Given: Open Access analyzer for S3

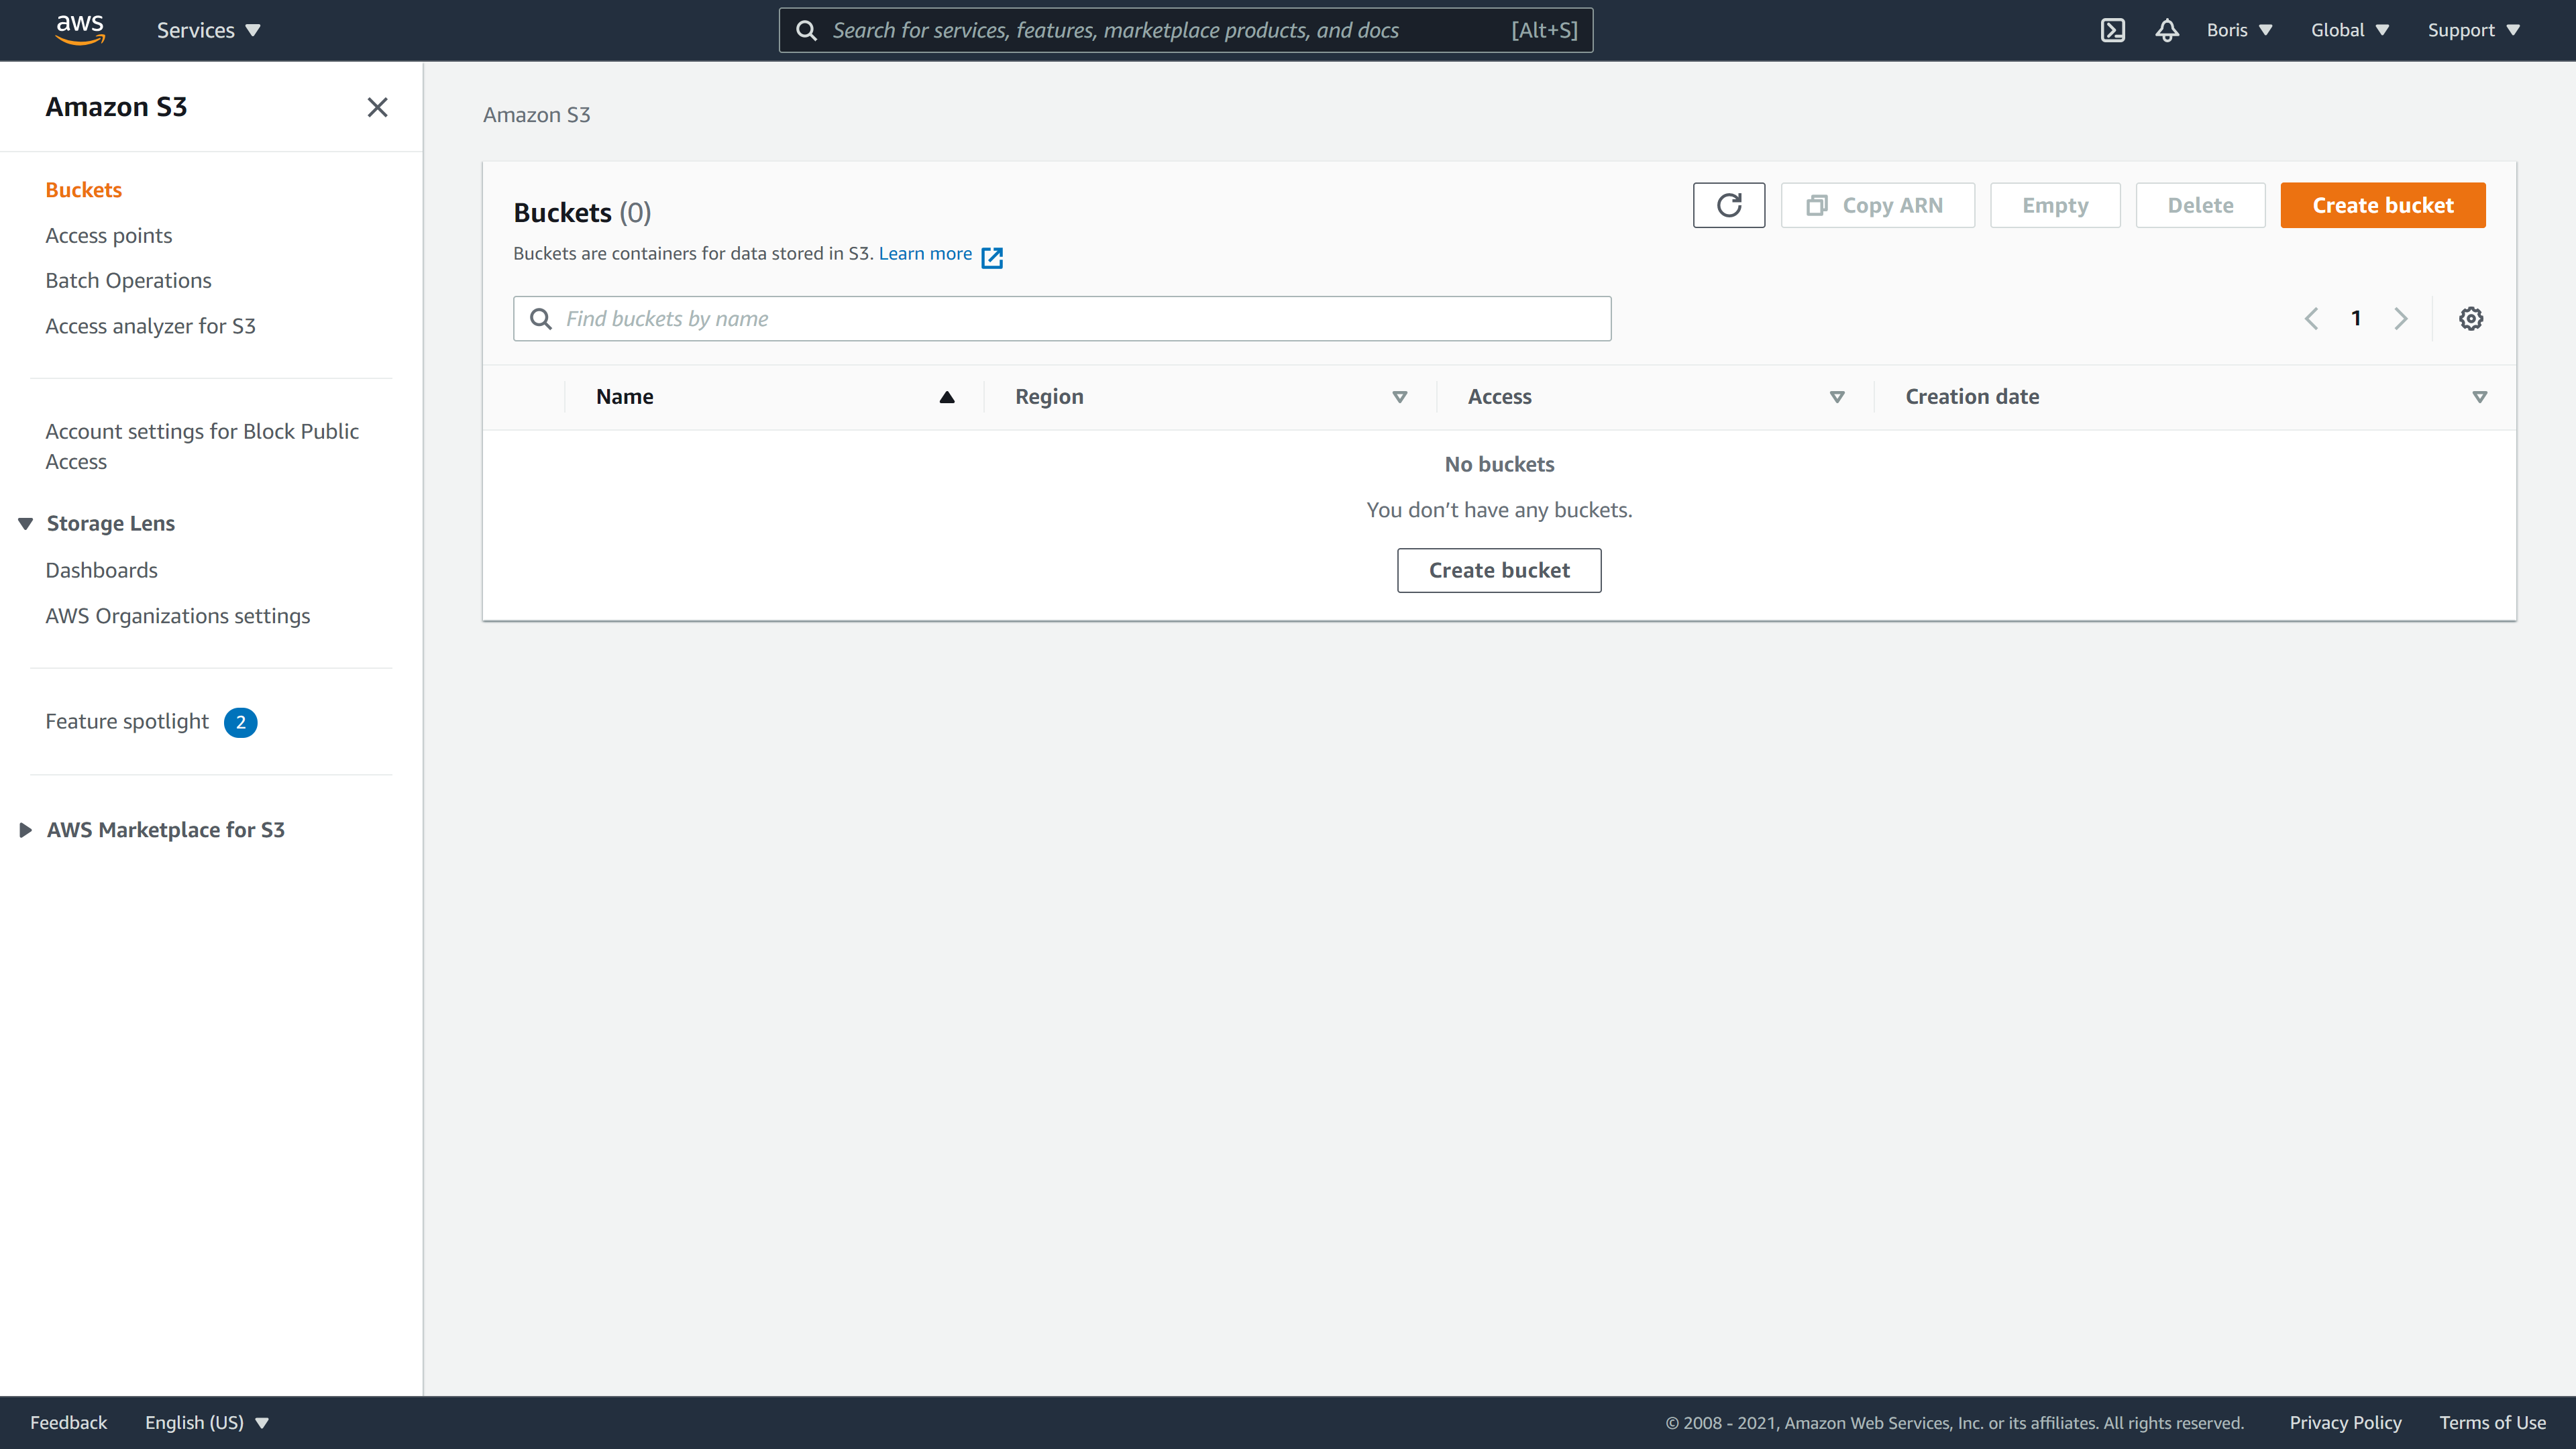Looking at the screenshot, I should tap(150, 326).
